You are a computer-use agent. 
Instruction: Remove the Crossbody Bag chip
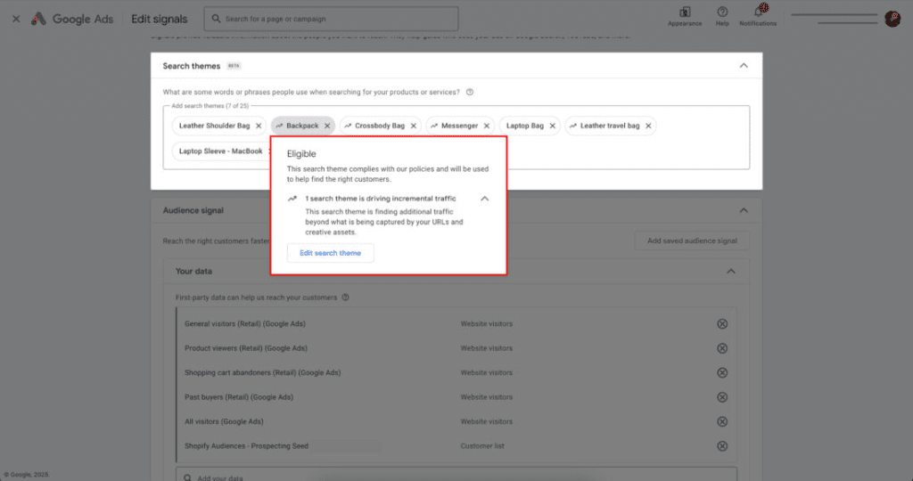pyautogui.click(x=413, y=126)
